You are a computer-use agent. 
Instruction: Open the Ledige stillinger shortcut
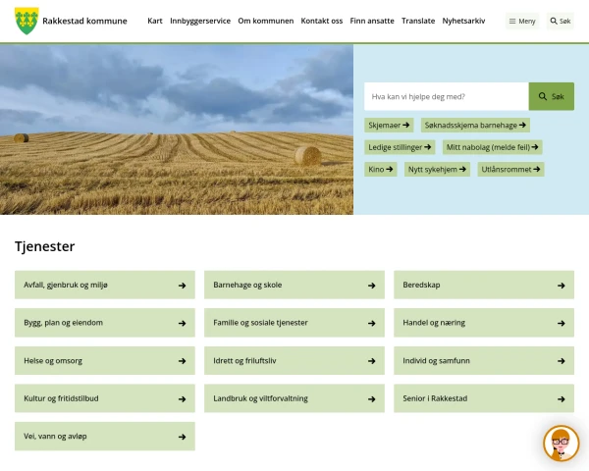(401, 147)
